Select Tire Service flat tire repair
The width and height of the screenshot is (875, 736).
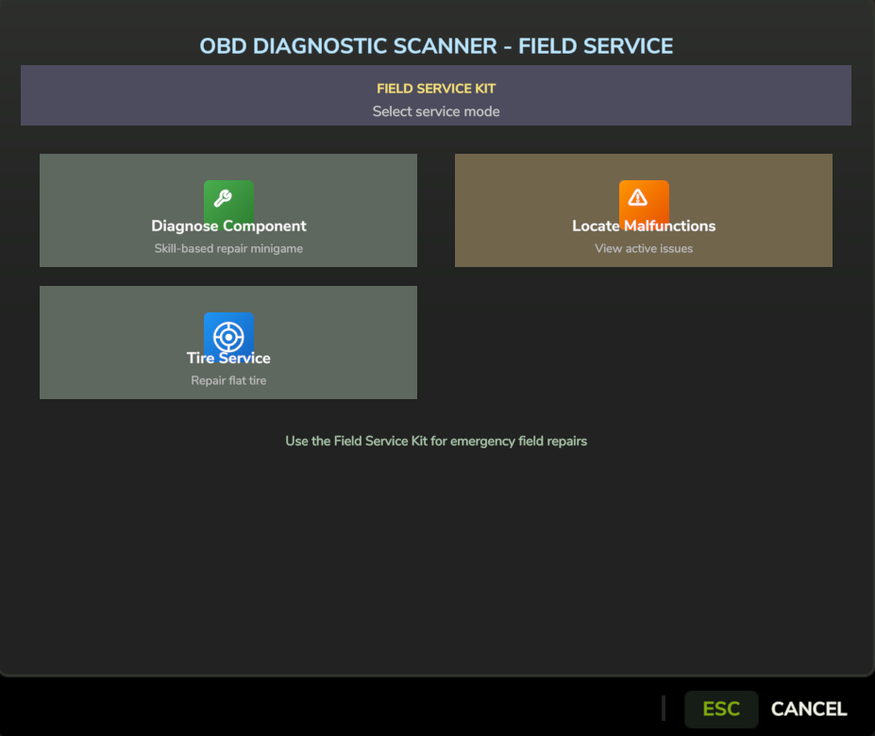click(228, 343)
